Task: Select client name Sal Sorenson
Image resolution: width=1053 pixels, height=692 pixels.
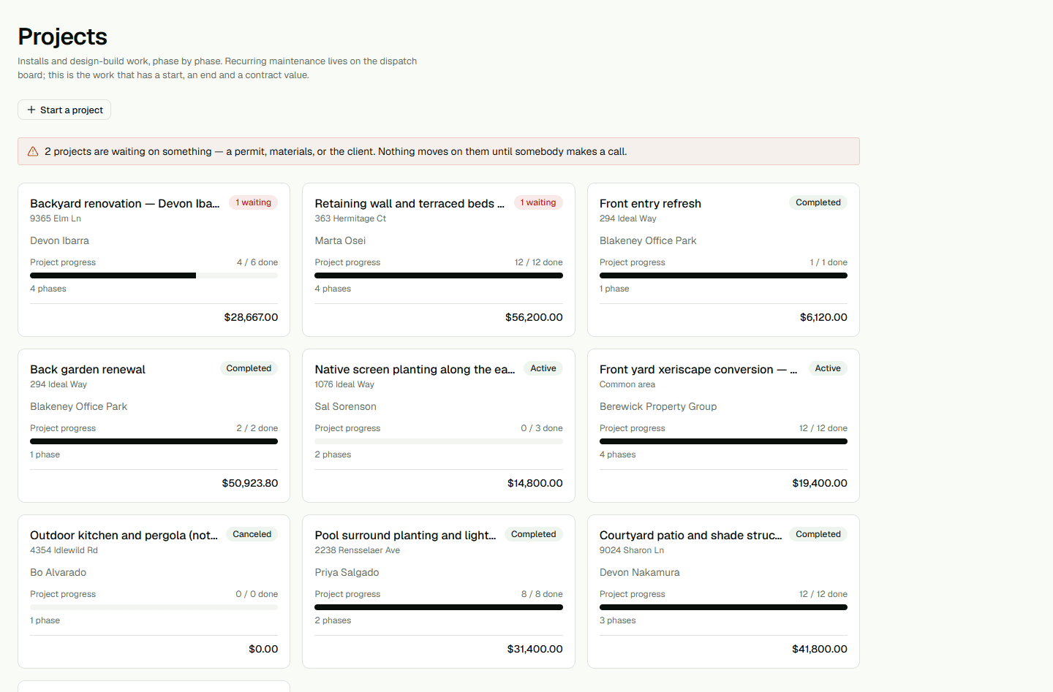Action: 345,406
